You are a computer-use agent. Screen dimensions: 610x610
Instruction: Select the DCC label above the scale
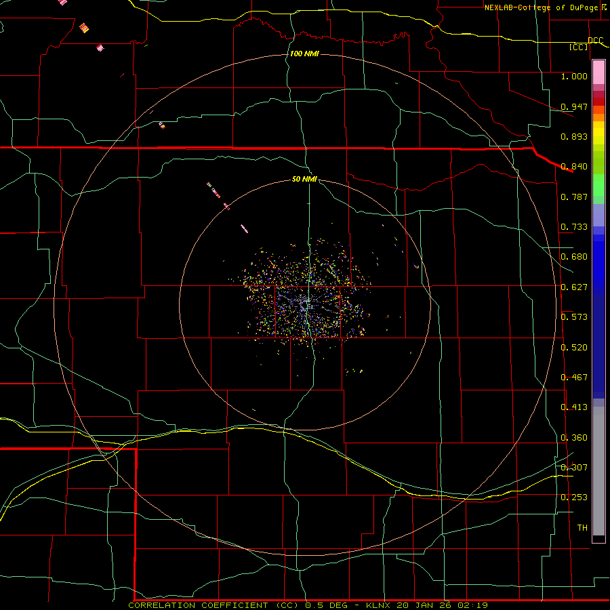pyautogui.click(x=595, y=41)
